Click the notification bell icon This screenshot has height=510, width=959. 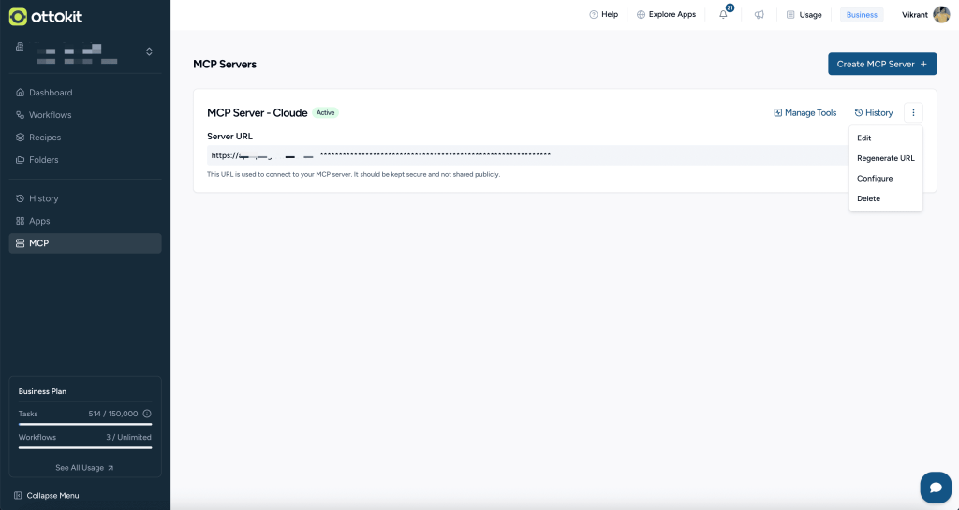click(724, 15)
